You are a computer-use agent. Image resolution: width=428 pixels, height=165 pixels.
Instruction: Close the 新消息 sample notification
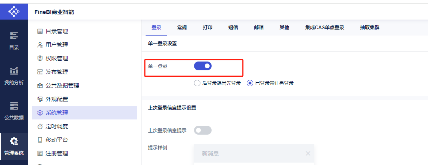click(308, 153)
